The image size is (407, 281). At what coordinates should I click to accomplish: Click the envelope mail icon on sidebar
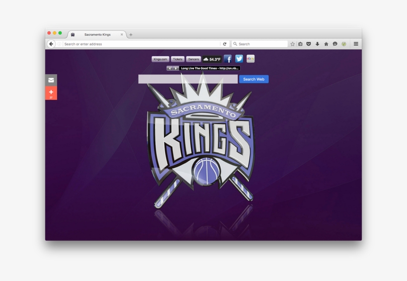51,80
